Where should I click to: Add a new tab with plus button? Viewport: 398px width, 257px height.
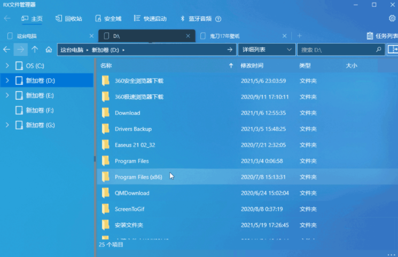299,36
